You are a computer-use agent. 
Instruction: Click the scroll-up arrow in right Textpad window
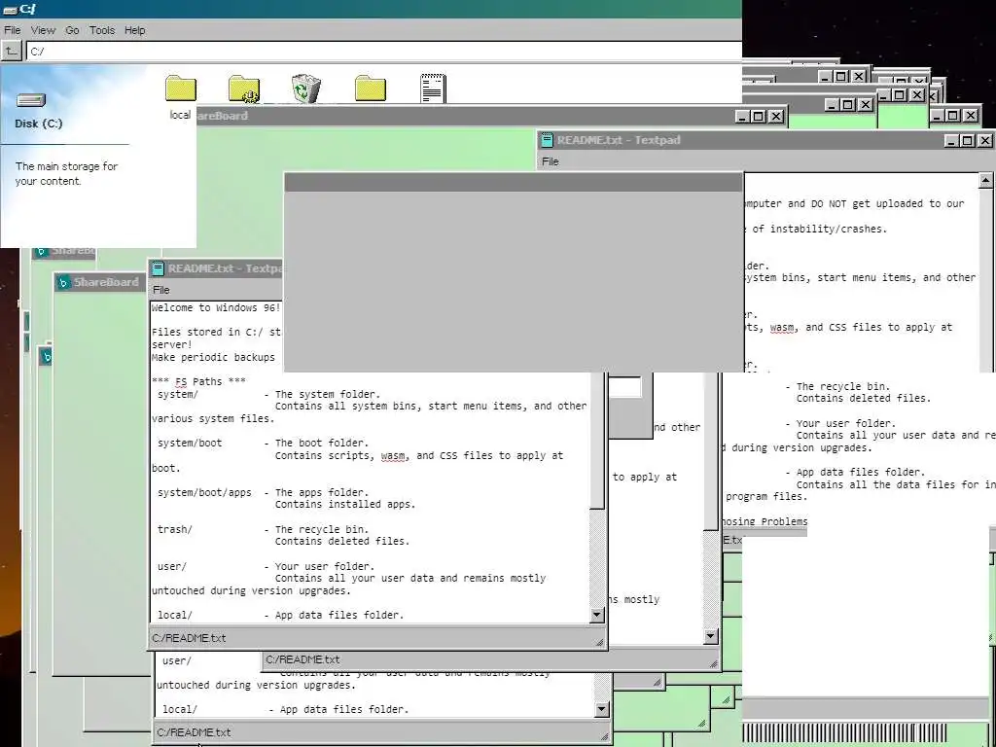coord(985,181)
